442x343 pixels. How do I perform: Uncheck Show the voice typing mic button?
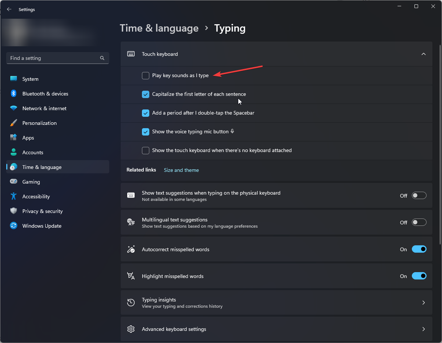[146, 131]
